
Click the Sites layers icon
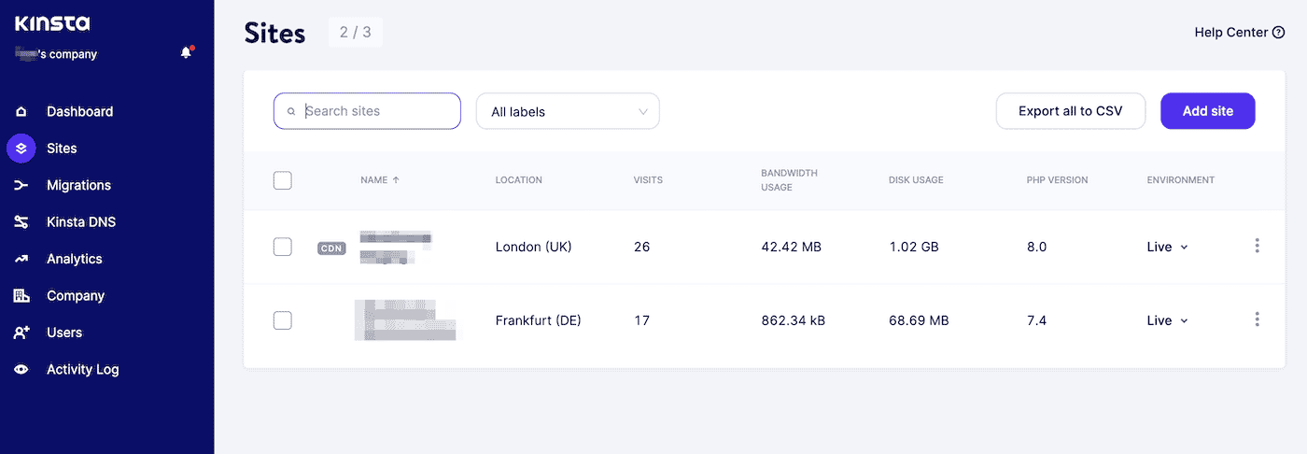tap(21, 149)
